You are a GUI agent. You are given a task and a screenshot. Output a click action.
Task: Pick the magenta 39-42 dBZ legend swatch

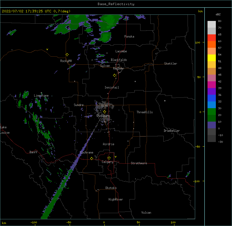tap(212, 85)
